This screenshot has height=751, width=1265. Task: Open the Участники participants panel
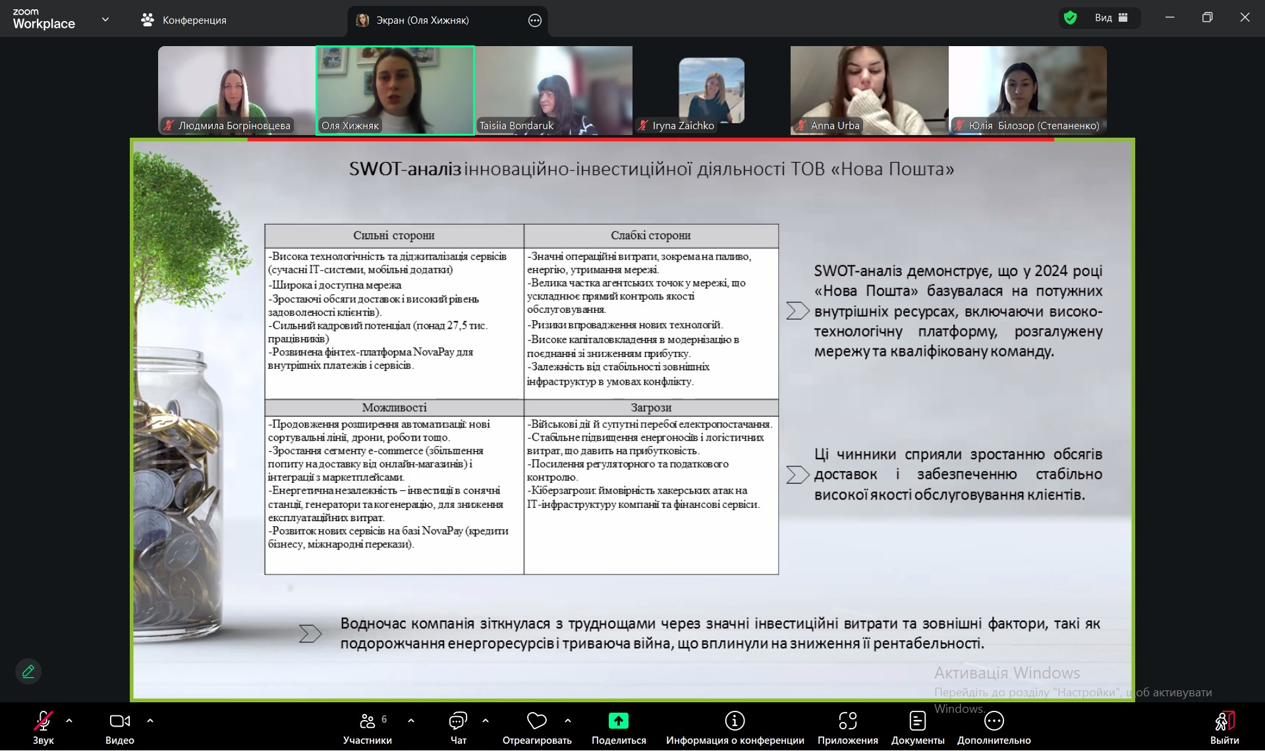click(367, 722)
